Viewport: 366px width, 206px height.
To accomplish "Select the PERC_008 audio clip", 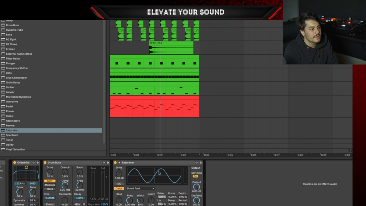I will click(171, 48).
